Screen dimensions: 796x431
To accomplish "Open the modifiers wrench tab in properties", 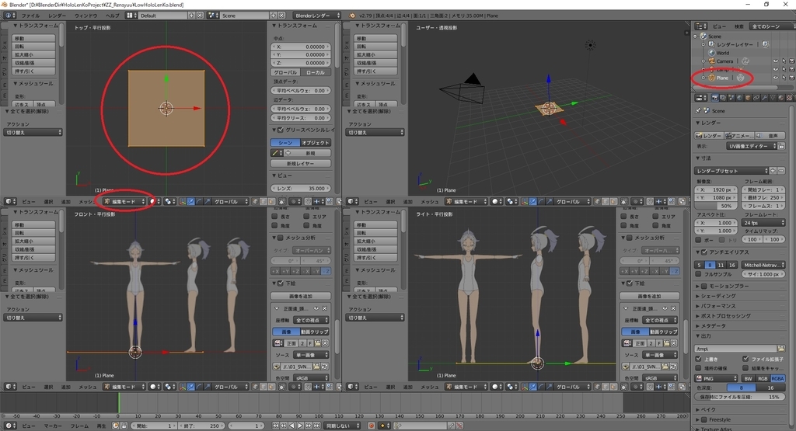I will point(765,98).
